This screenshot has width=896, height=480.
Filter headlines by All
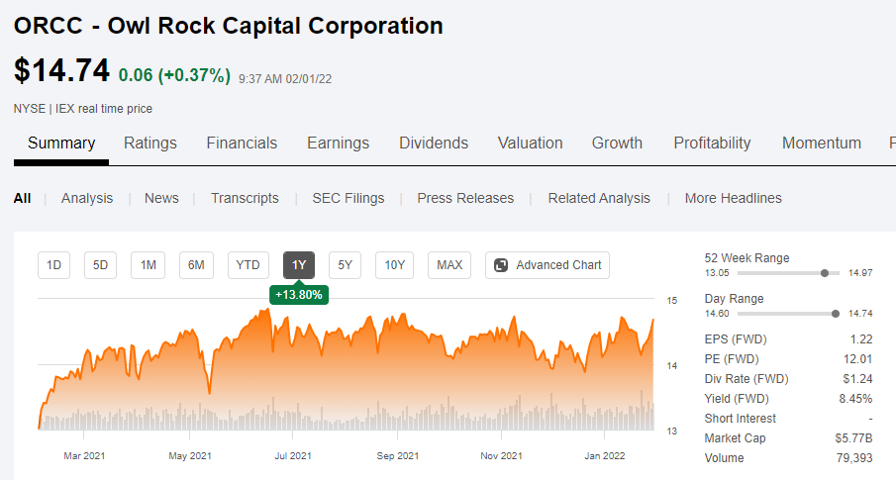click(x=23, y=198)
